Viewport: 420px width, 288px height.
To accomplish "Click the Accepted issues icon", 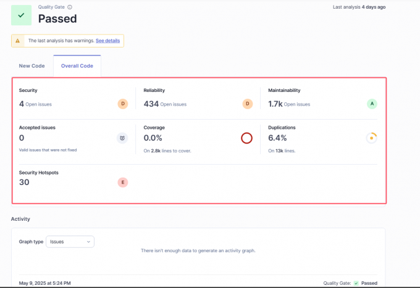I will pyautogui.click(x=122, y=138).
